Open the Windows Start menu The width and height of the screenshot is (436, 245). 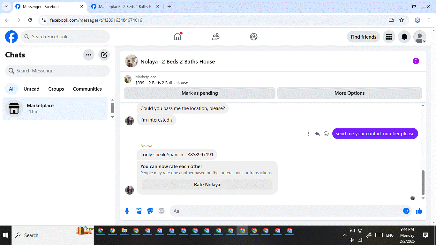(6, 235)
